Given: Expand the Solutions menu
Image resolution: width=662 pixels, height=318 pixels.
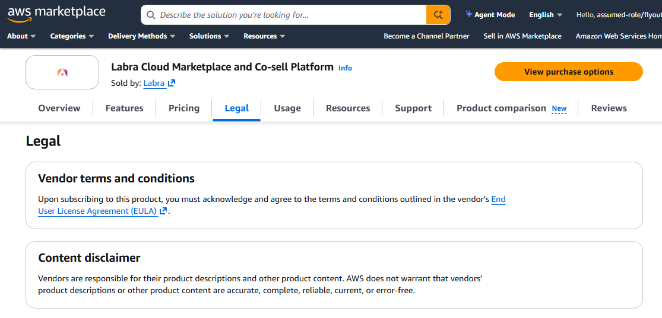Looking at the screenshot, I should point(209,36).
